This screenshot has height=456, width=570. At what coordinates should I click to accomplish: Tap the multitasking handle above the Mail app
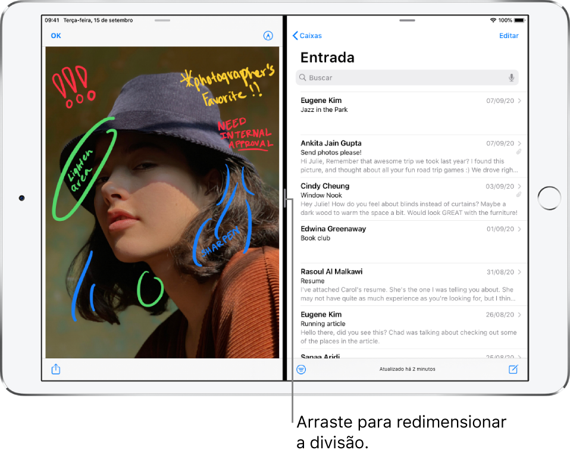point(407,20)
